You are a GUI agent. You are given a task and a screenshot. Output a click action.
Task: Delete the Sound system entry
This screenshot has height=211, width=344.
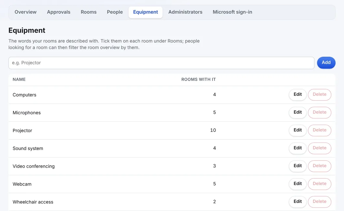[319, 148]
